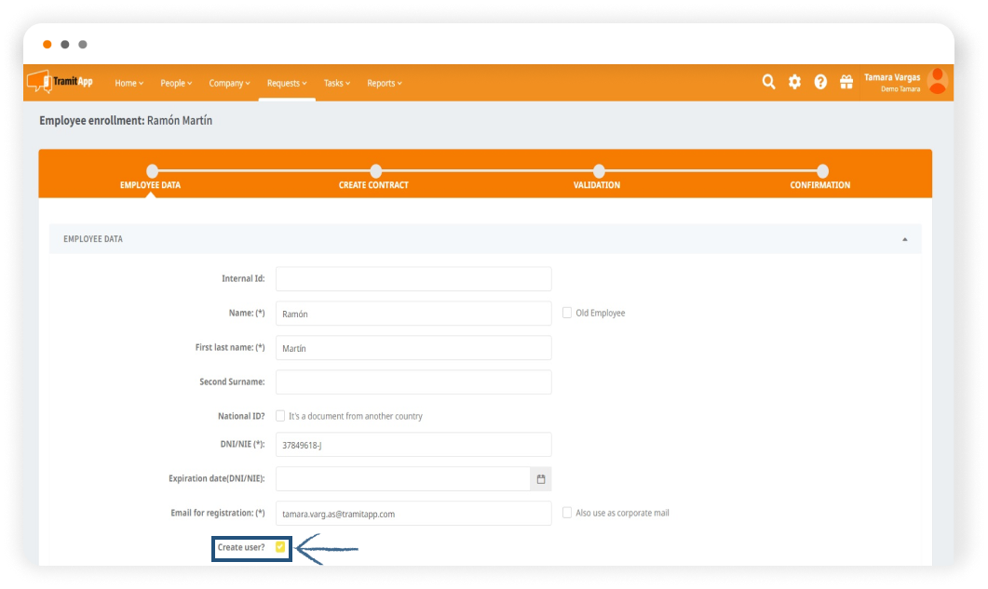Open the search magnifier icon

coord(768,82)
